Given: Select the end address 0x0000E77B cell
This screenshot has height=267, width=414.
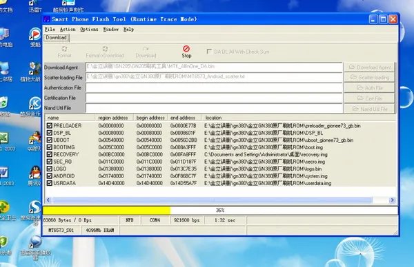Looking at the screenshot, I should point(184,126).
